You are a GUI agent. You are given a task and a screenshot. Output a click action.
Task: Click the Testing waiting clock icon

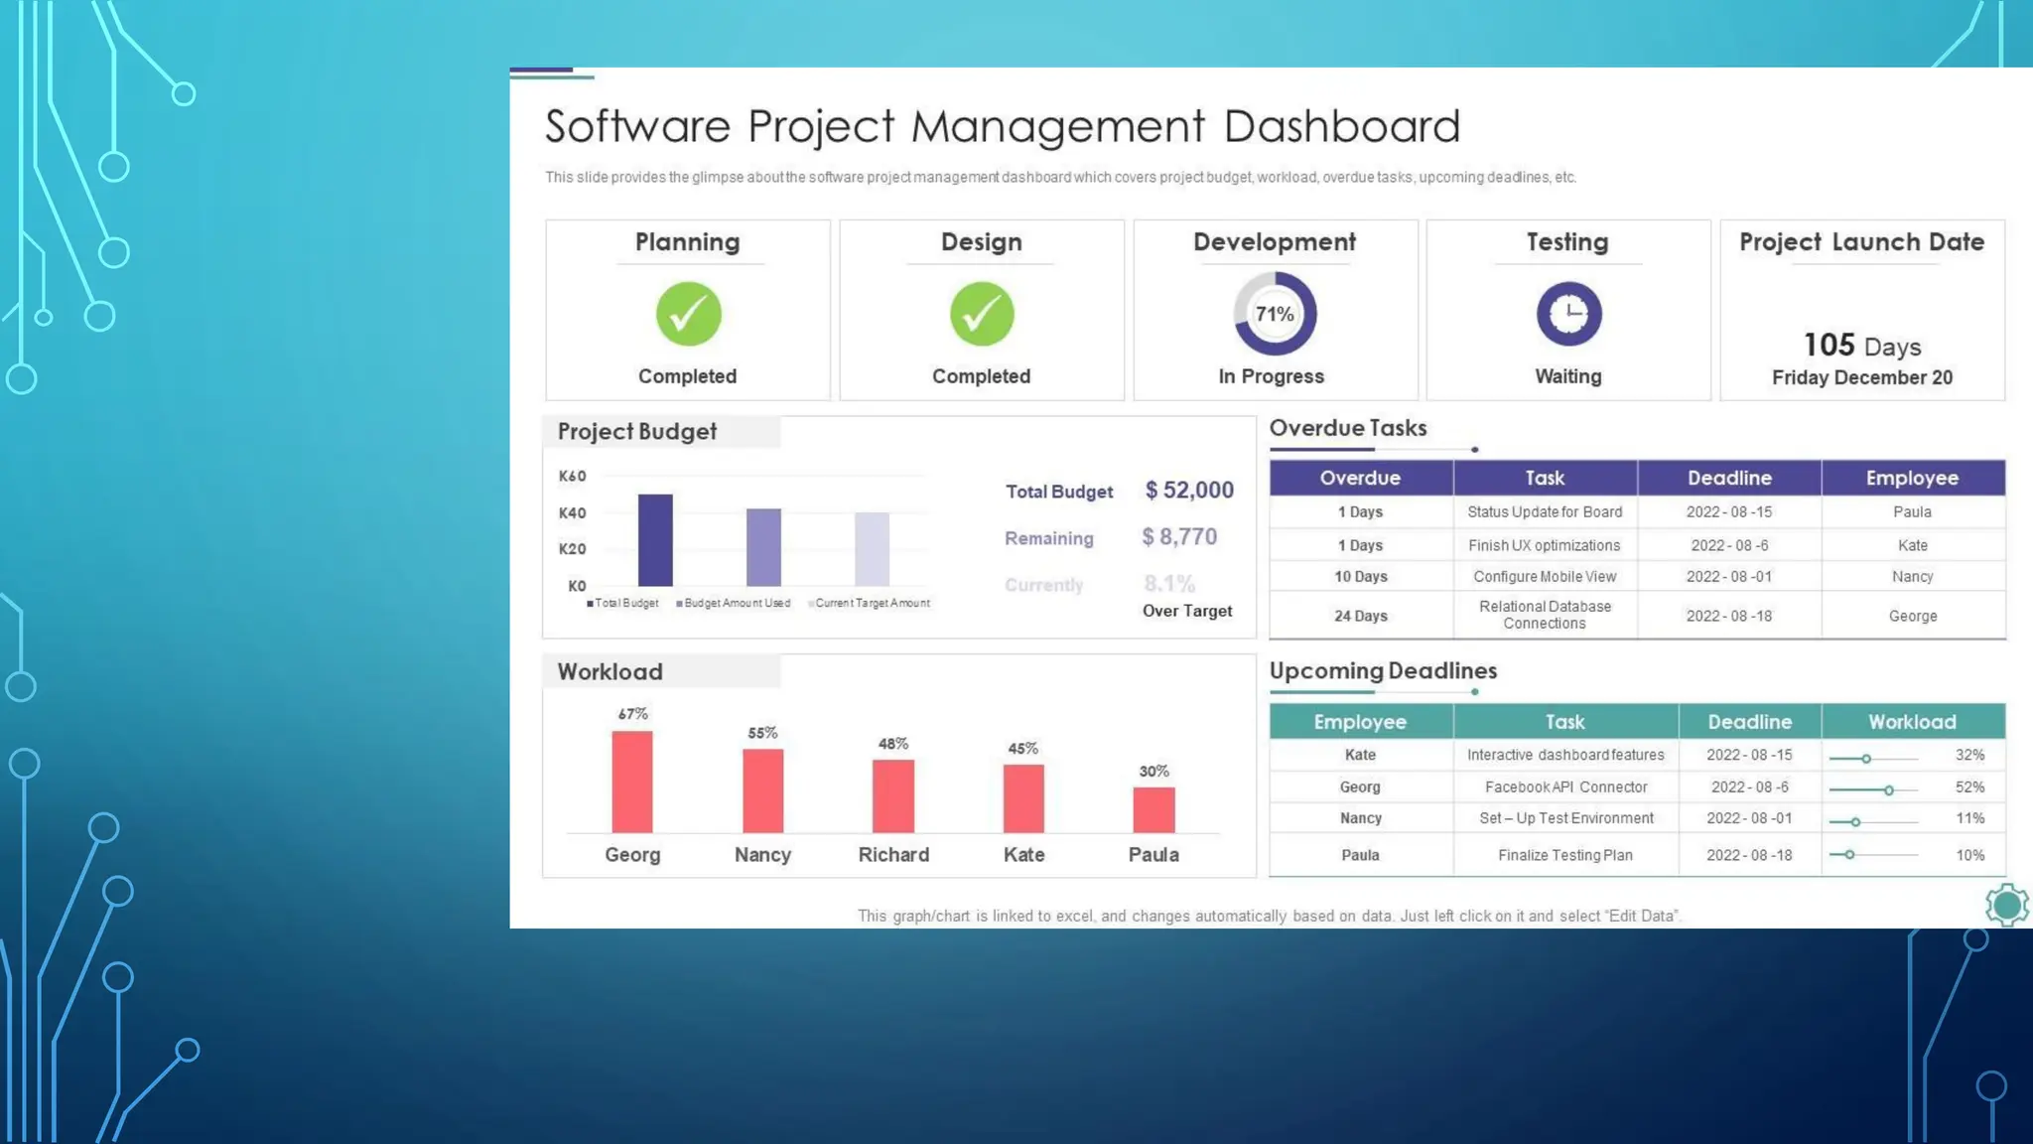[1568, 314]
